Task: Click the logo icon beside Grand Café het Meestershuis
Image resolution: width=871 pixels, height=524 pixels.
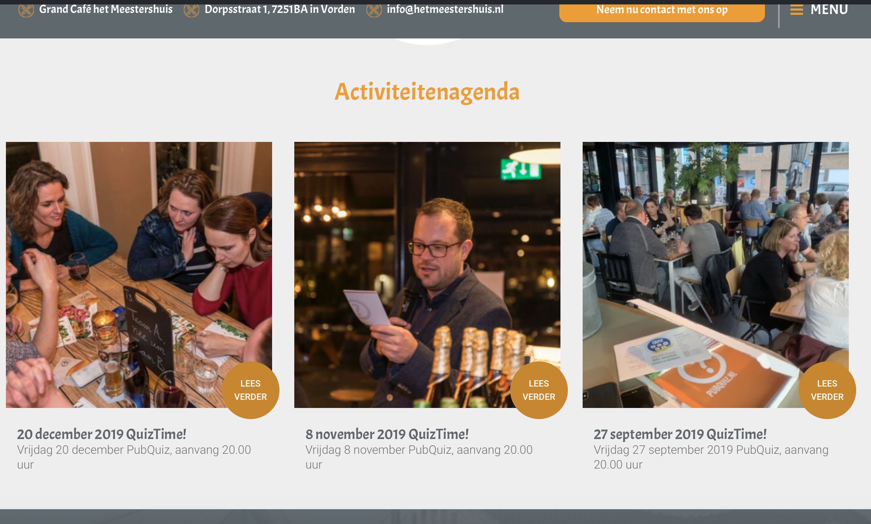Action: pos(26,10)
